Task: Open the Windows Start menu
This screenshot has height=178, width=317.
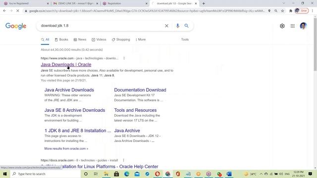Action: tap(5, 174)
